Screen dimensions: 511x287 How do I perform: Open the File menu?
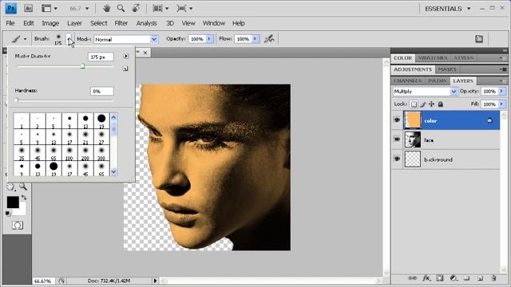coord(10,23)
